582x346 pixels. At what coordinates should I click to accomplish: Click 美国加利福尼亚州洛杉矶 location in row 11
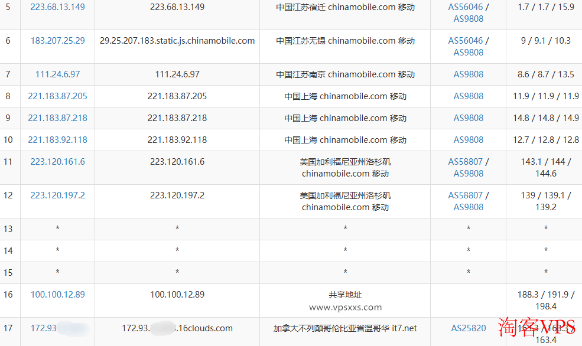coord(345,168)
